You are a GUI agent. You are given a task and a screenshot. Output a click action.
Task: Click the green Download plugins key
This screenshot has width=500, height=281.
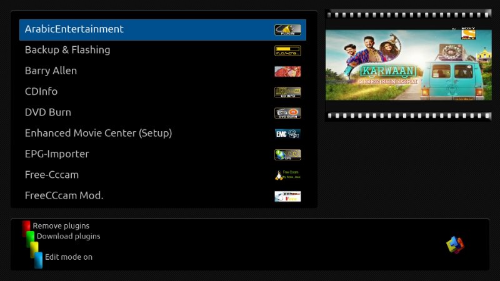[30, 239]
